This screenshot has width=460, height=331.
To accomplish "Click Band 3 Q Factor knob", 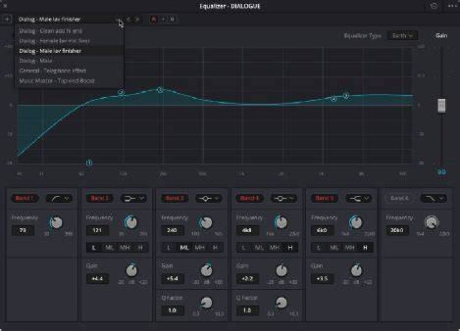I will pos(206,302).
